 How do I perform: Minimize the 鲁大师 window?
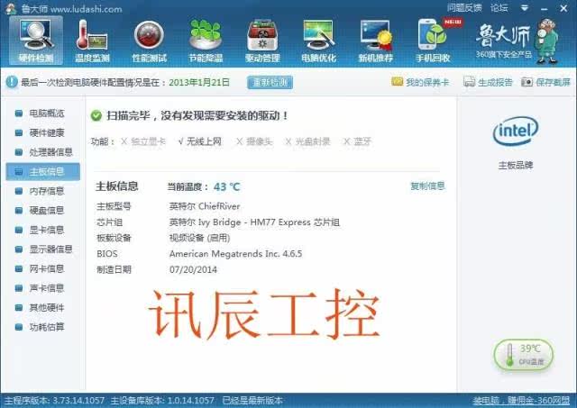[545, 8]
